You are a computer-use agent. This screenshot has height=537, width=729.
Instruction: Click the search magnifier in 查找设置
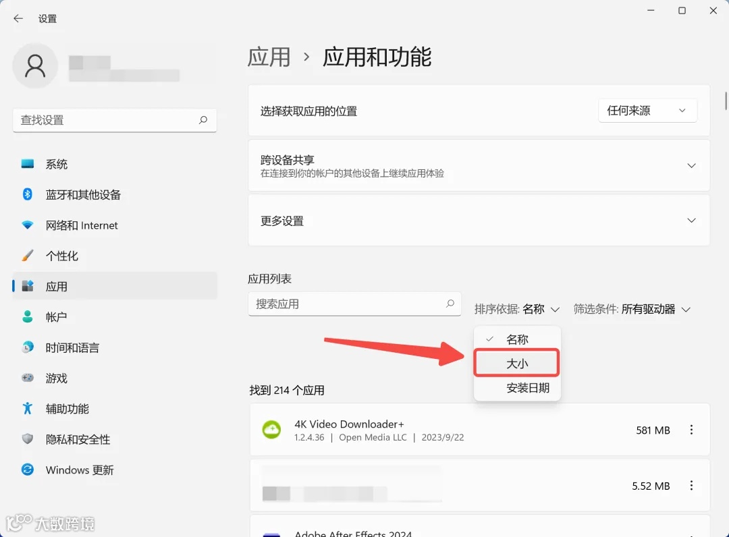203,120
